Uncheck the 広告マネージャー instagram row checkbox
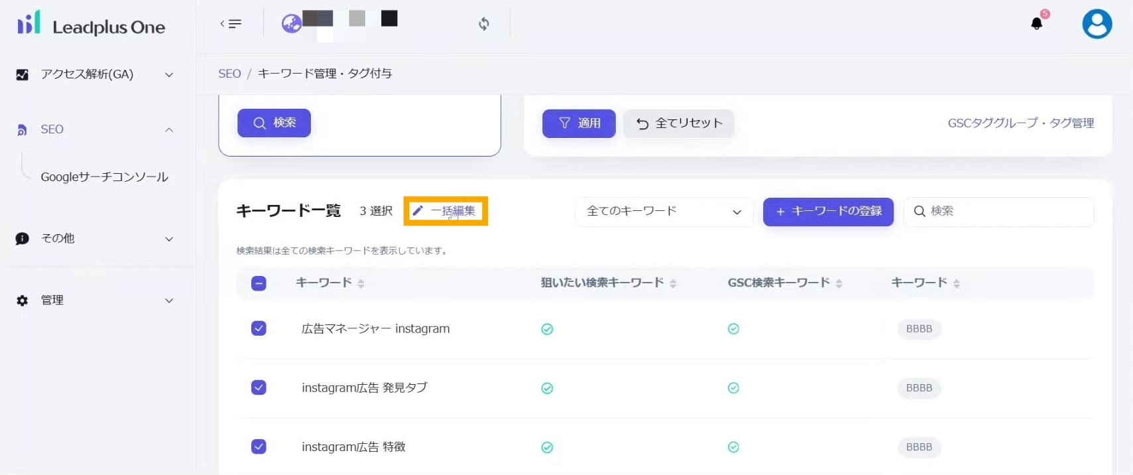This screenshot has height=475, width=1133. [259, 328]
